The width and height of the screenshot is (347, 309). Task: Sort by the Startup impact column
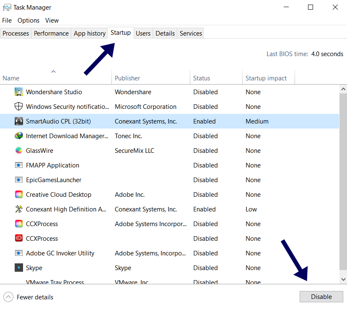click(266, 78)
